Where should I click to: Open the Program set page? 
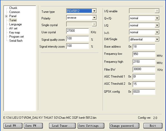[x=16, y=37]
